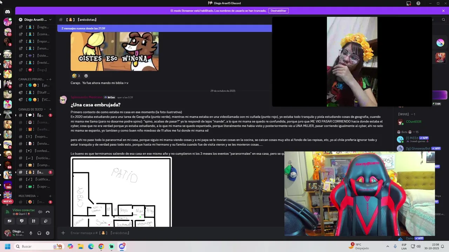
Task: Dismiss the streamer mode banner
Action: [443, 11]
